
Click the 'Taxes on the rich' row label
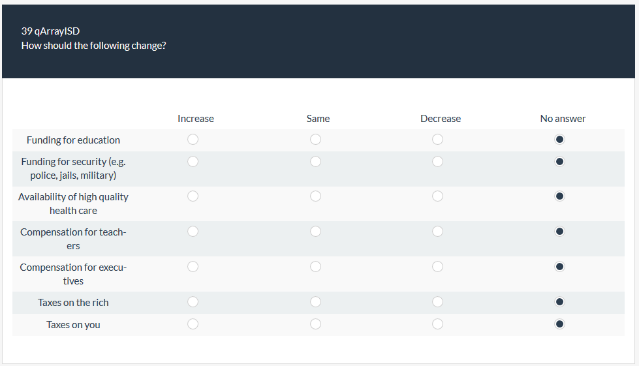pyautogui.click(x=73, y=303)
